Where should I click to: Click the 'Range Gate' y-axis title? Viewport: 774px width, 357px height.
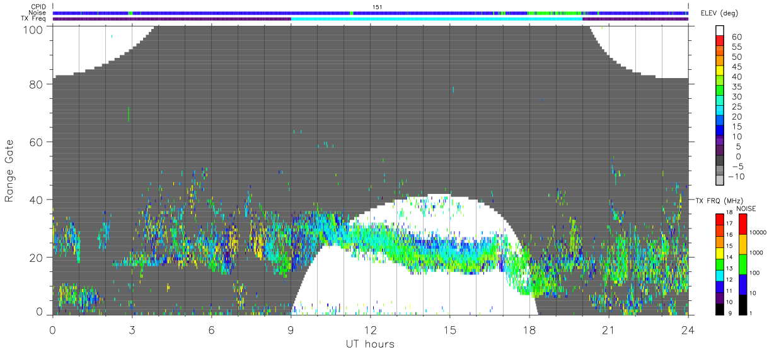pyautogui.click(x=9, y=171)
